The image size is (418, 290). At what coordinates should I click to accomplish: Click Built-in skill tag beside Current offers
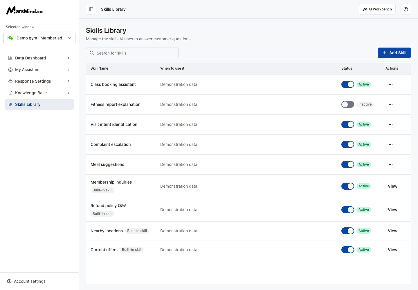[x=132, y=250]
